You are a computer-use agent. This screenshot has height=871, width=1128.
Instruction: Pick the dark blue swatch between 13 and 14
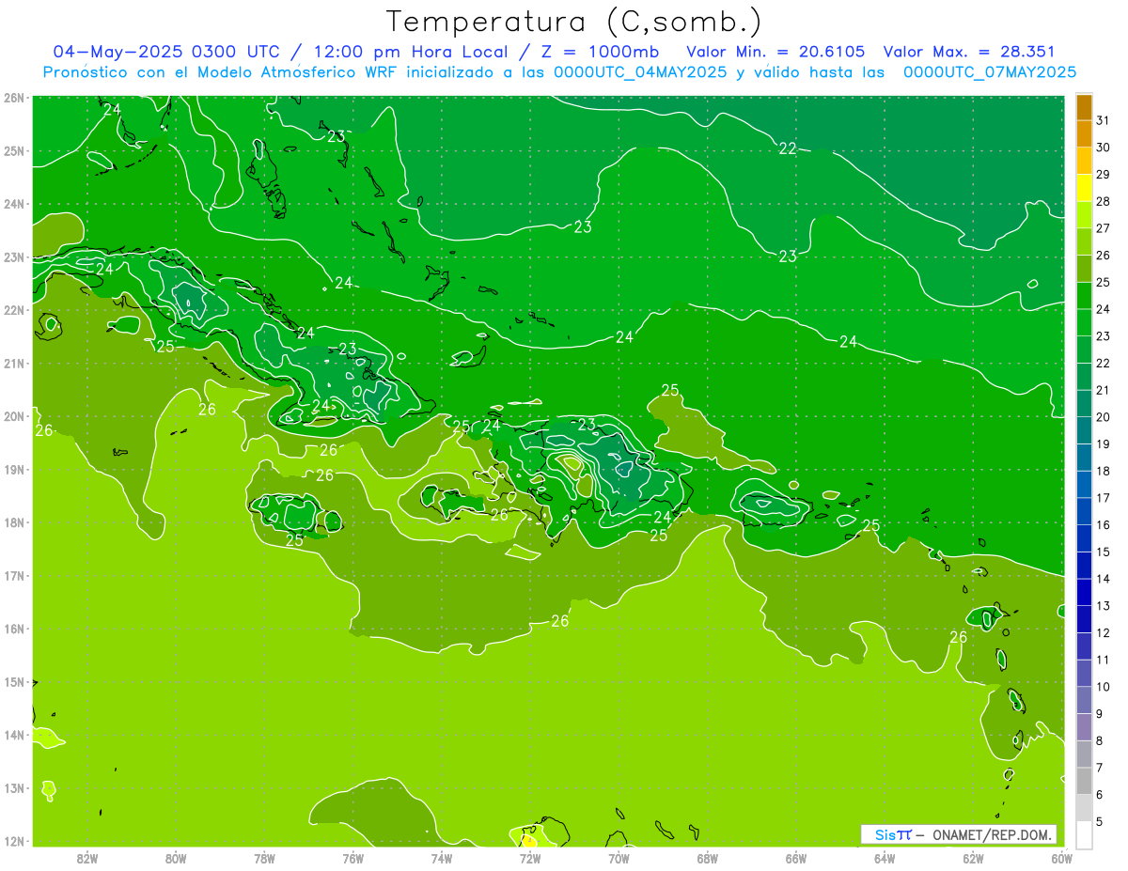tap(1084, 592)
